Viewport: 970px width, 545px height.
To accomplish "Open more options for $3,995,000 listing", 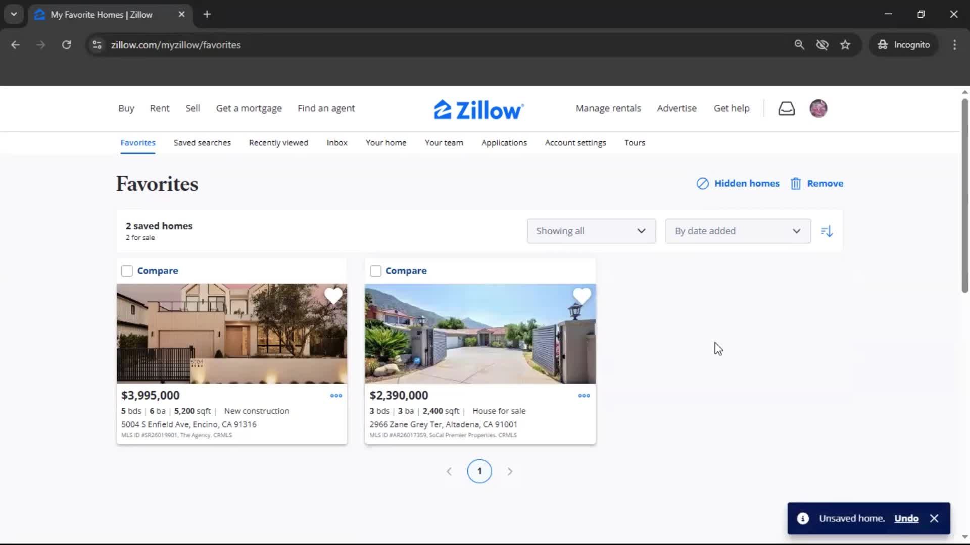I will coord(336,396).
